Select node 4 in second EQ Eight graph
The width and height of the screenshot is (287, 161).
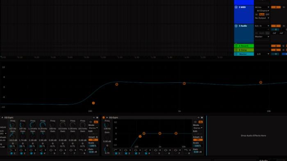click(176, 134)
